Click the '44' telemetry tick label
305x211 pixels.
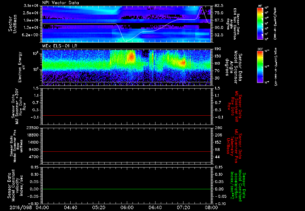click(217, 157)
